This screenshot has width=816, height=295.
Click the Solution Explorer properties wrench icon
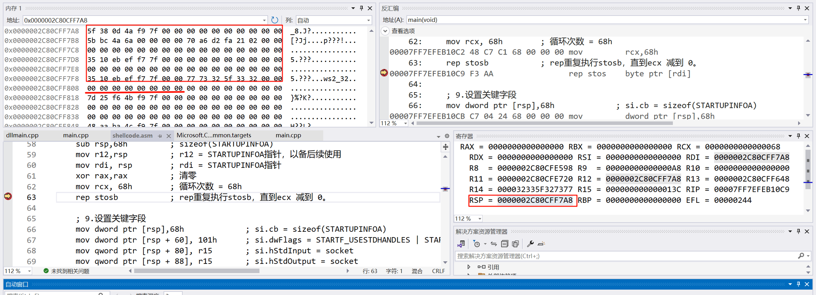pos(530,244)
